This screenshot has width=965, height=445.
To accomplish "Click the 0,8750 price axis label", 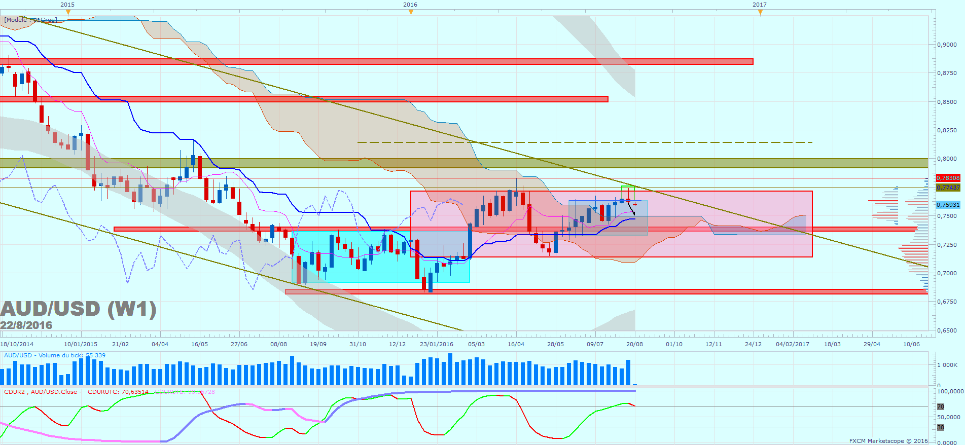I will click(947, 73).
